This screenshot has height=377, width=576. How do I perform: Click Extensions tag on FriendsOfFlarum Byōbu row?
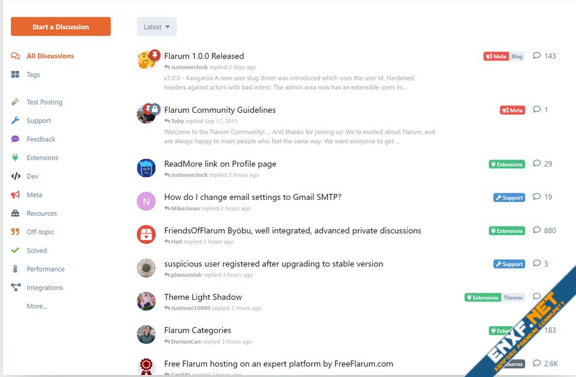pos(507,230)
